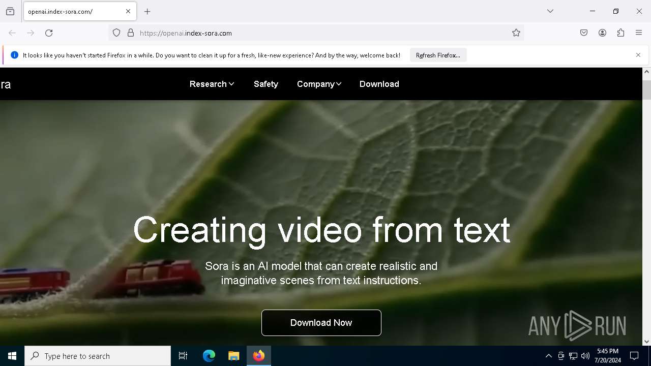Close the openai.index-sora.com tab

pos(128,11)
